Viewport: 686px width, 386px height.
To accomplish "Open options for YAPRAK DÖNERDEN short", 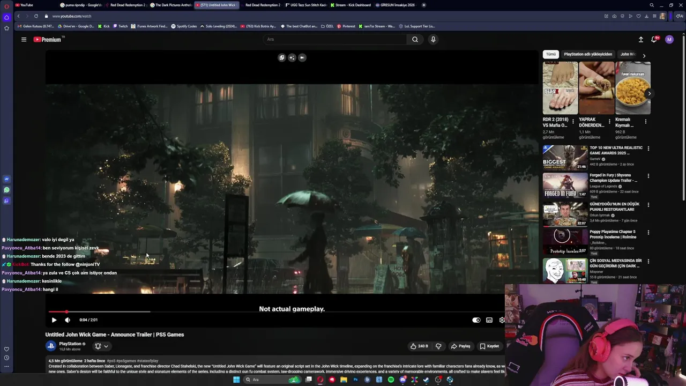I will [609, 122].
